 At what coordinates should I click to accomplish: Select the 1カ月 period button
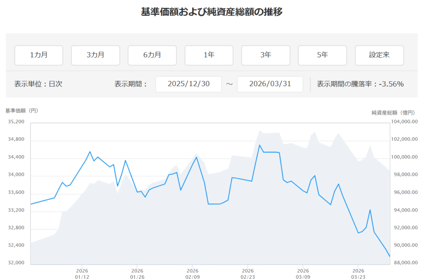(x=39, y=55)
